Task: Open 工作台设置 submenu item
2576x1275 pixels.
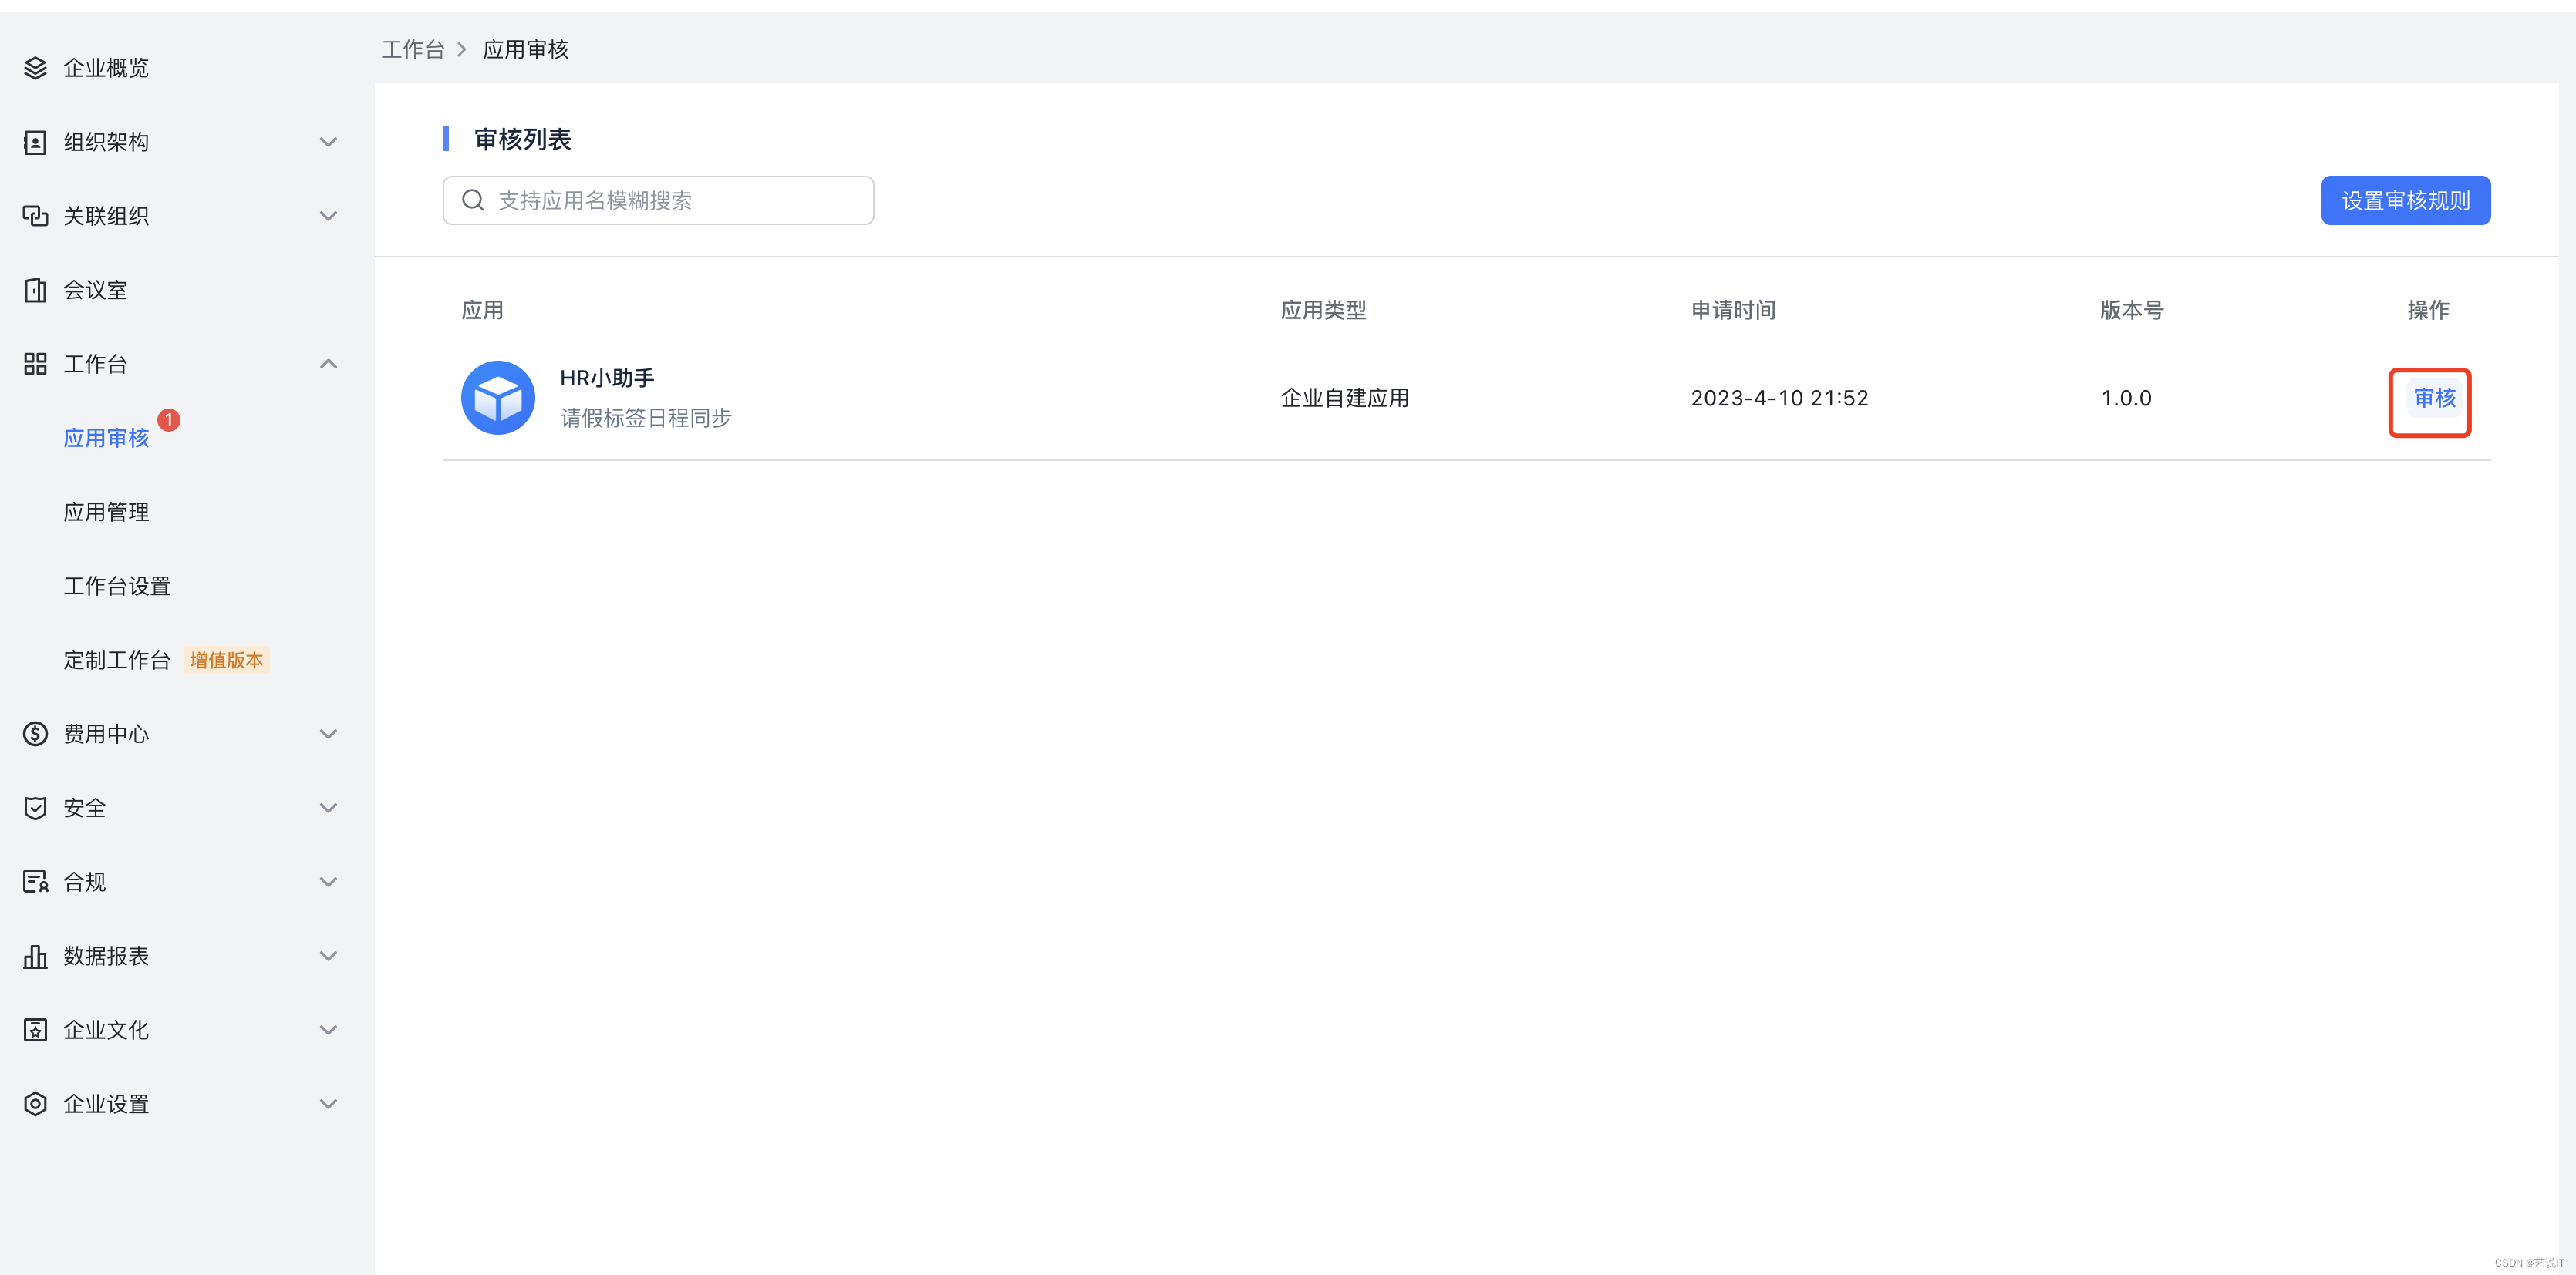Action: (x=117, y=586)
